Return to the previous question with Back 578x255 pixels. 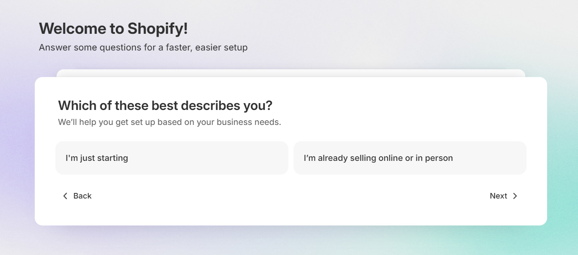click(x=77, y=196)
